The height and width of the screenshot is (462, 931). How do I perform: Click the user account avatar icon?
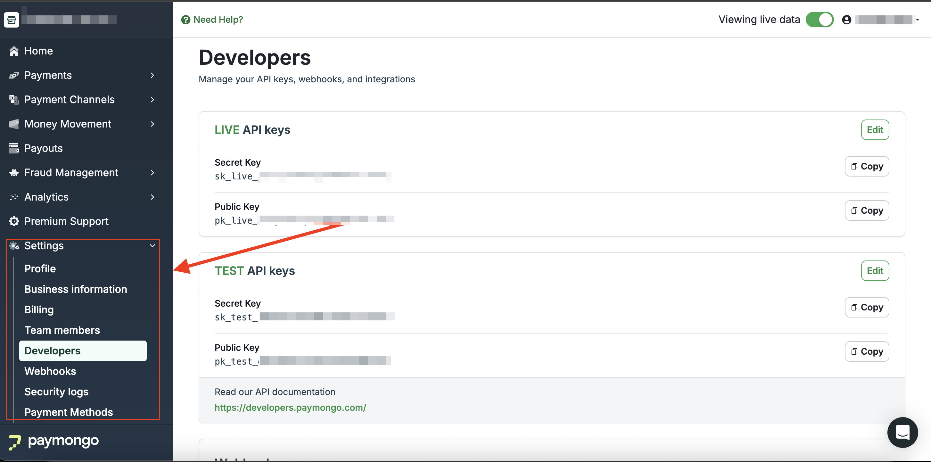(846, 20)
